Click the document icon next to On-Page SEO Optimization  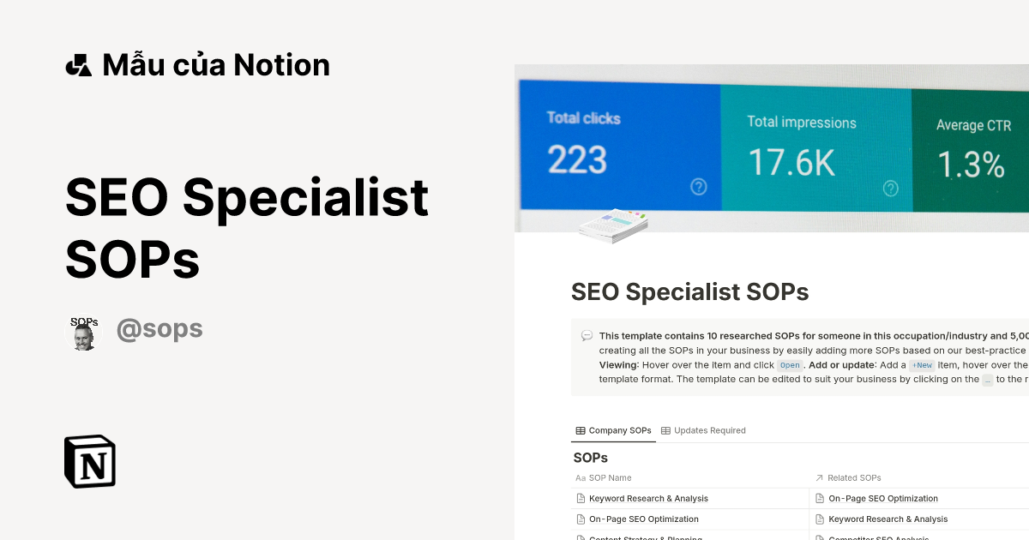coord(581,519)
